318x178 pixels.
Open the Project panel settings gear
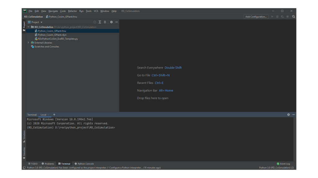point(111,22)
